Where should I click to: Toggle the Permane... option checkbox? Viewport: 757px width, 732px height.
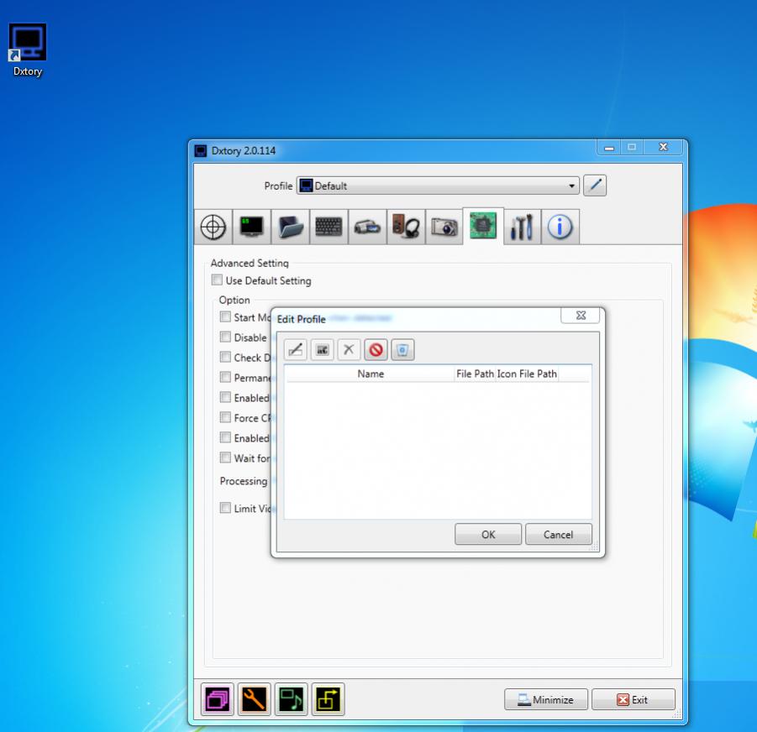click(x=225, y=377)
